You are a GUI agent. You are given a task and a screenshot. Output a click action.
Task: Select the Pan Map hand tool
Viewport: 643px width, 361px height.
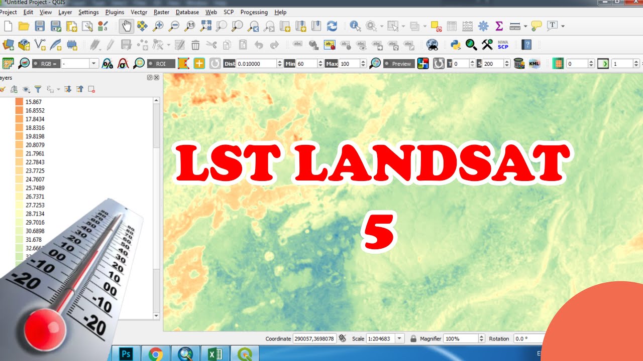(x=126, y=26)
